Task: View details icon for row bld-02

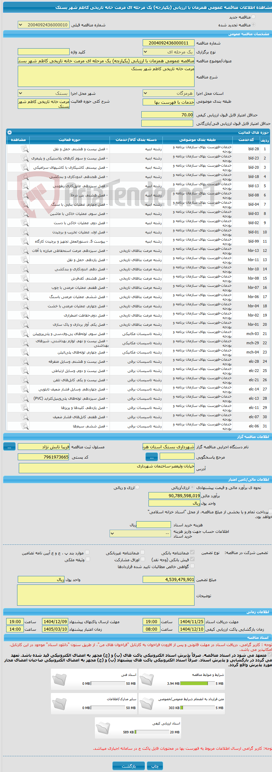Action: [x=24, y=223]
